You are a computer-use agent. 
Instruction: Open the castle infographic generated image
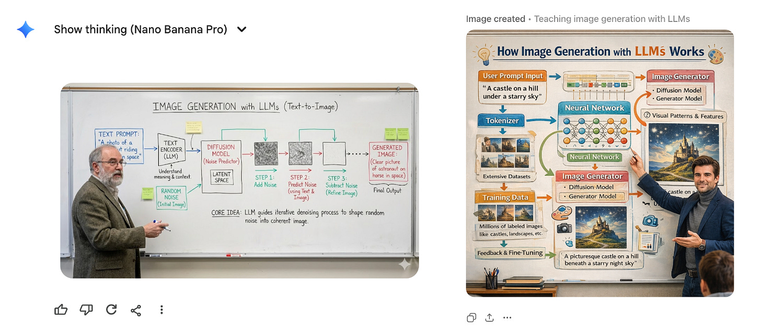600,163
